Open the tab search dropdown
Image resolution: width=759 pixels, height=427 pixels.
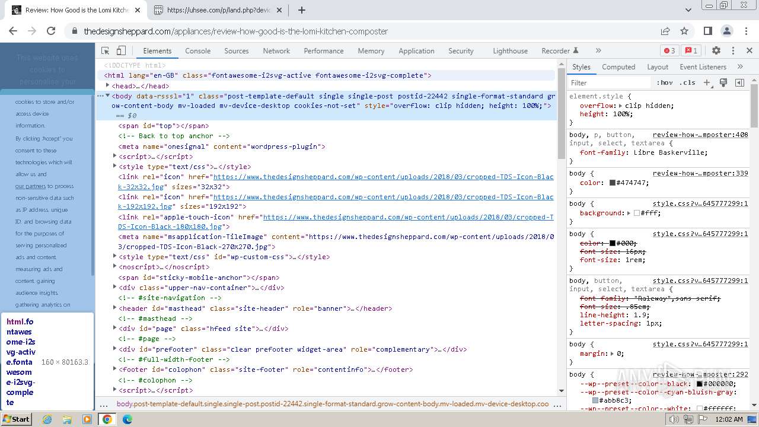pos(688,10)
